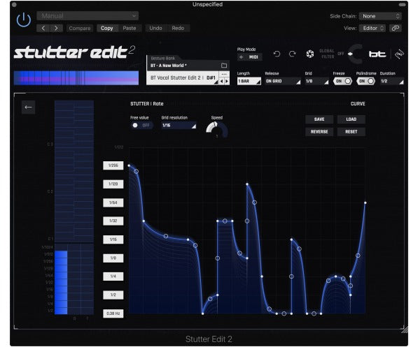The height and width of the screenshot is (347, 418).
Task: Click the BT logo
Action: (377, 54)
